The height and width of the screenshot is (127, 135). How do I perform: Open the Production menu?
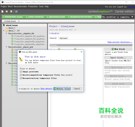[33, 7]
